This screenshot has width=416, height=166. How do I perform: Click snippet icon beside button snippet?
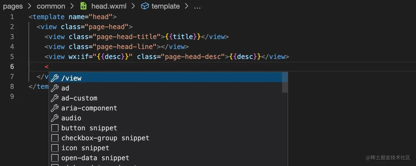coord(55,128)
